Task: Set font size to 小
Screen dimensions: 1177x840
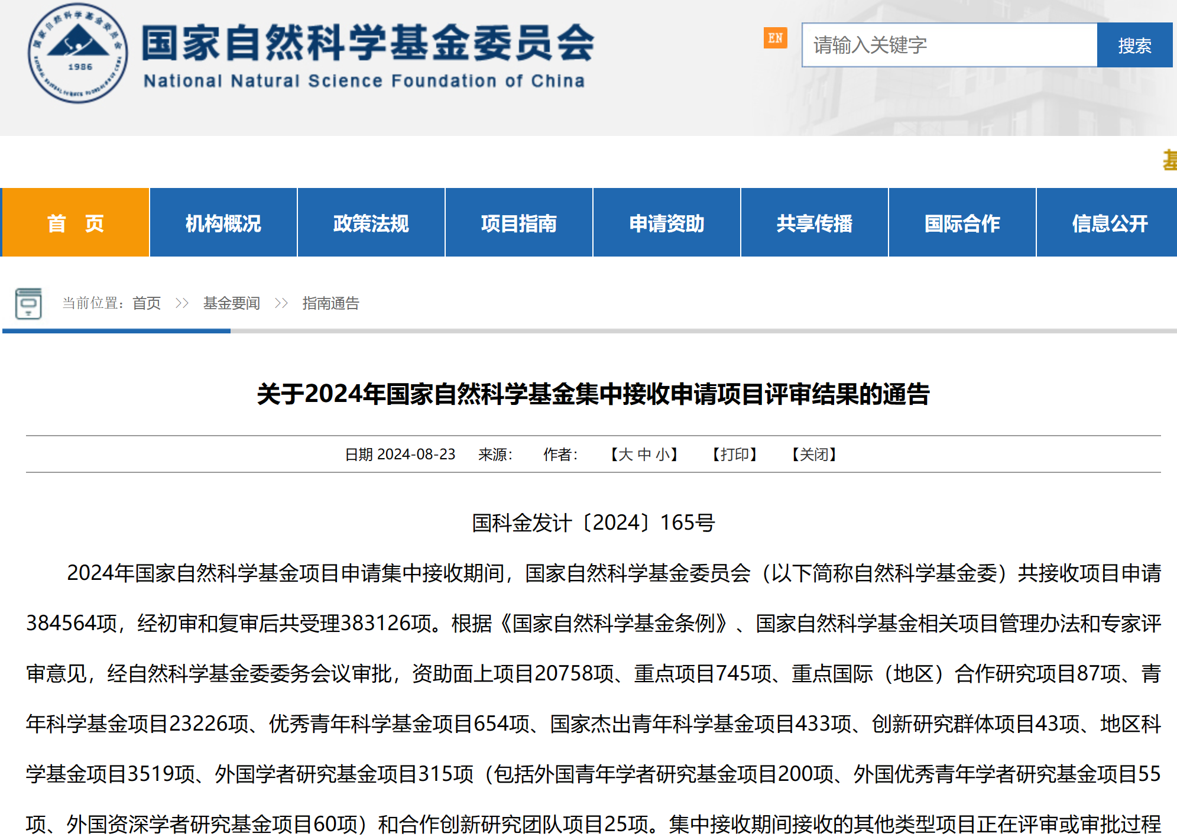Action: [663, 454]
